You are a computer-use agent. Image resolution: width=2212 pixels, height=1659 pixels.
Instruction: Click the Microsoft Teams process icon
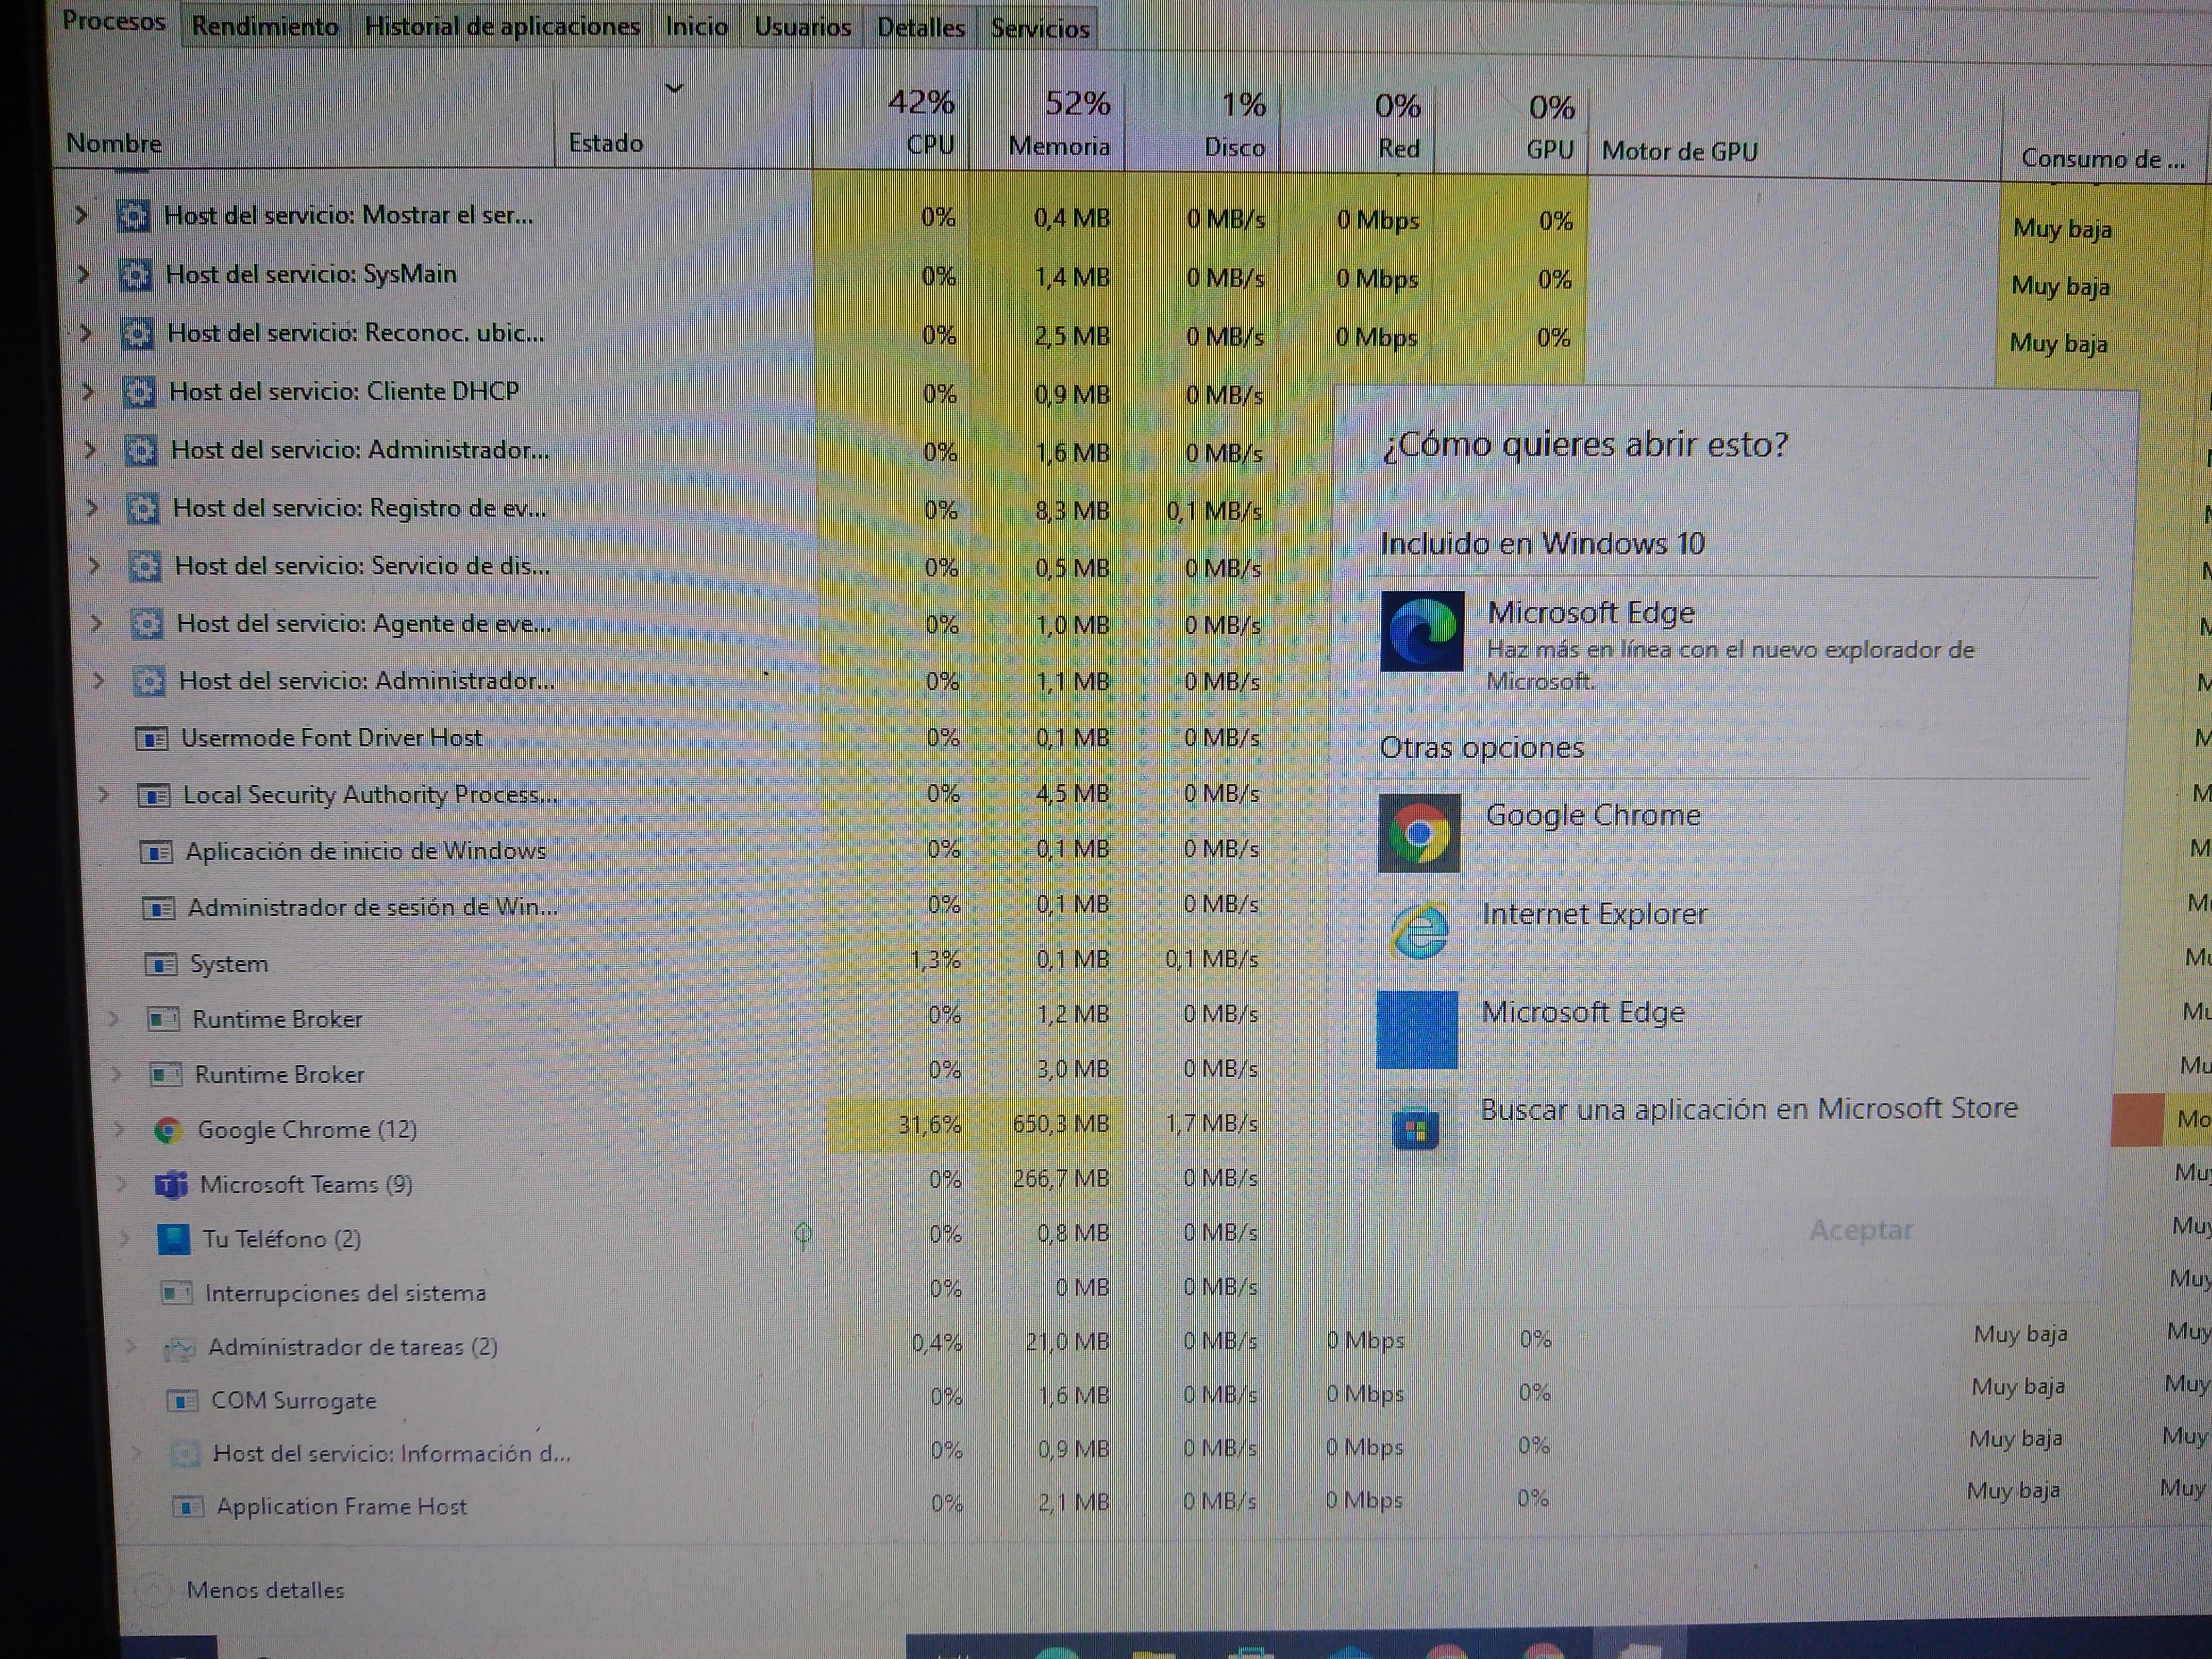tap(171, 1185)
